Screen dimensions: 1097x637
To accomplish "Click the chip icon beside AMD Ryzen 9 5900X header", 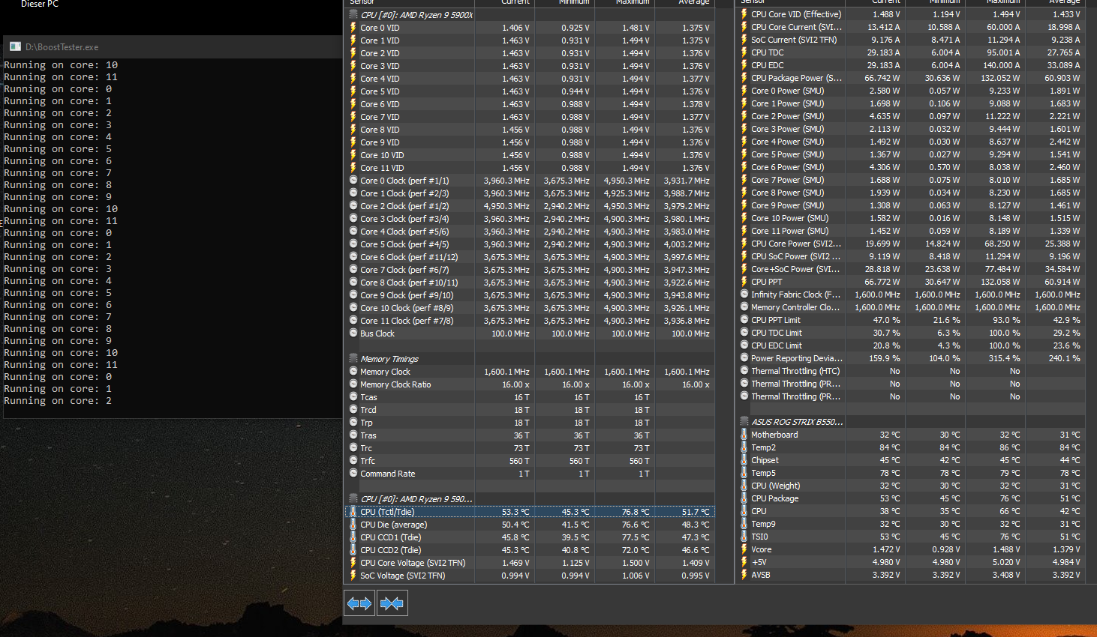I will [353, 15].
